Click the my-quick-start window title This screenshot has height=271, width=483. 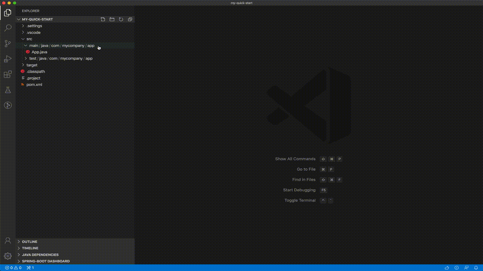[x=241, y=3]
